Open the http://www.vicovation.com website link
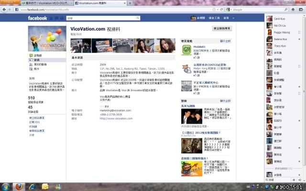 coord(116,118)
